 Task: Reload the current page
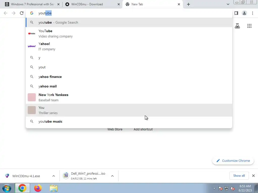[x=22, y=13]
